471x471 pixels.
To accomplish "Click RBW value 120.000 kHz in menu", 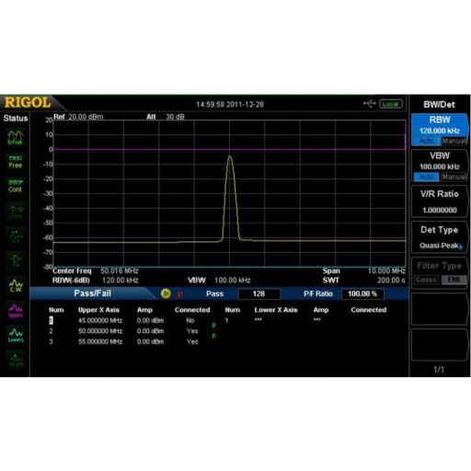I will (x=440, y=131).
